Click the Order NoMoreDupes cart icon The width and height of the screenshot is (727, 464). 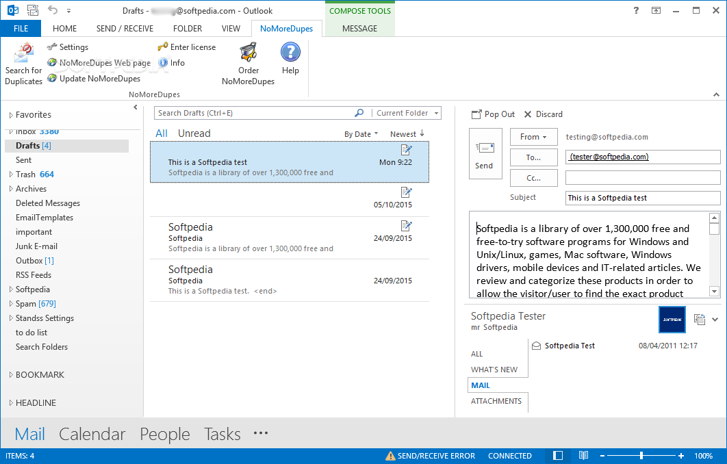click(248, 52)
